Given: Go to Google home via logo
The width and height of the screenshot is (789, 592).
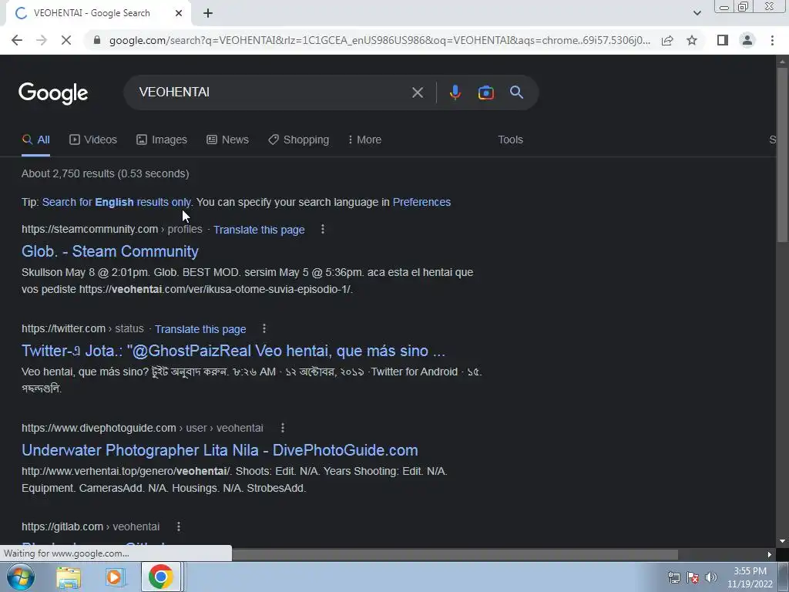Looking at the screenshot, I should tap(53, 93).
